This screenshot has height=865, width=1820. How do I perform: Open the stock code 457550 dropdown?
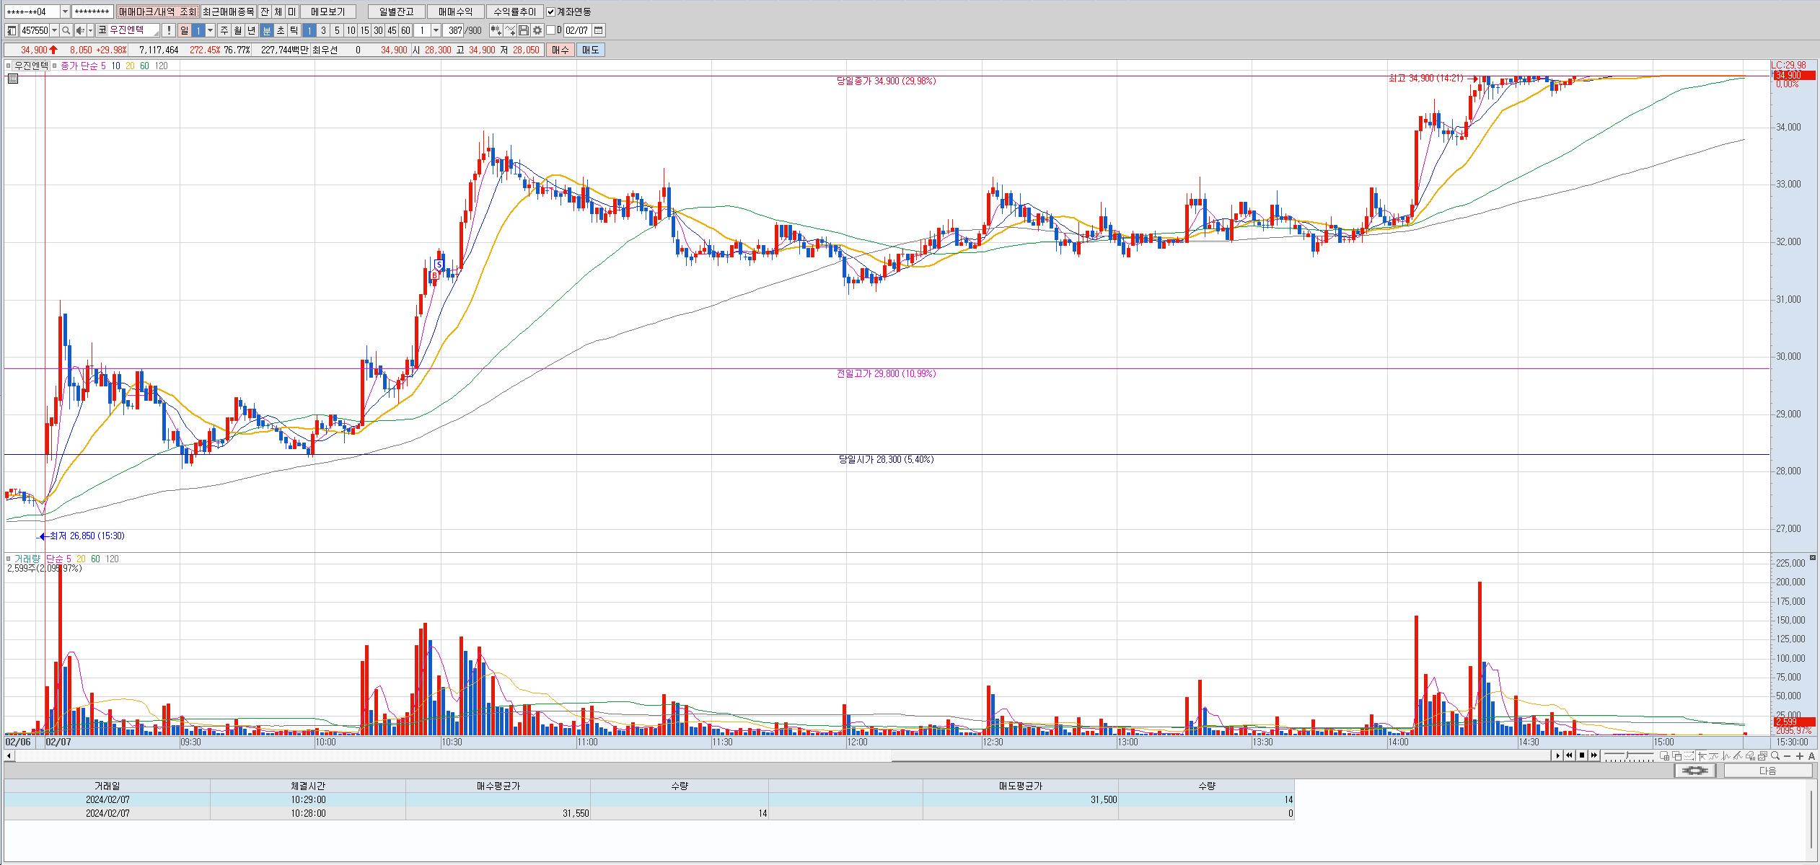click(55, 30)
